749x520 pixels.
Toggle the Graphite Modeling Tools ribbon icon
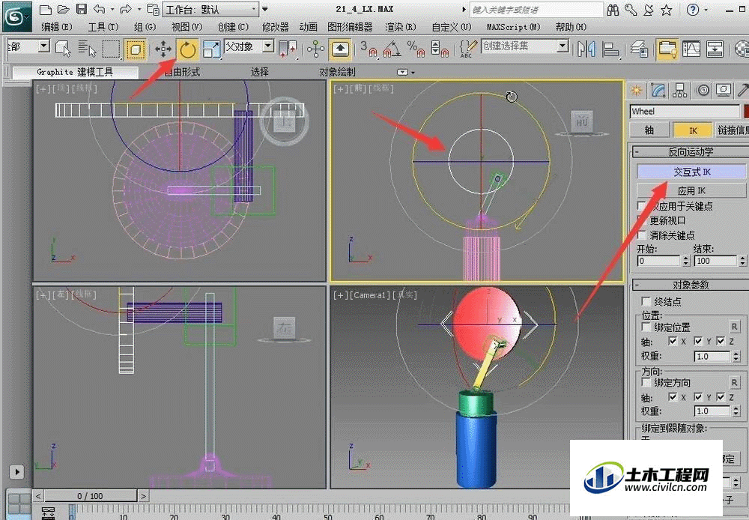tap(667, 49)
